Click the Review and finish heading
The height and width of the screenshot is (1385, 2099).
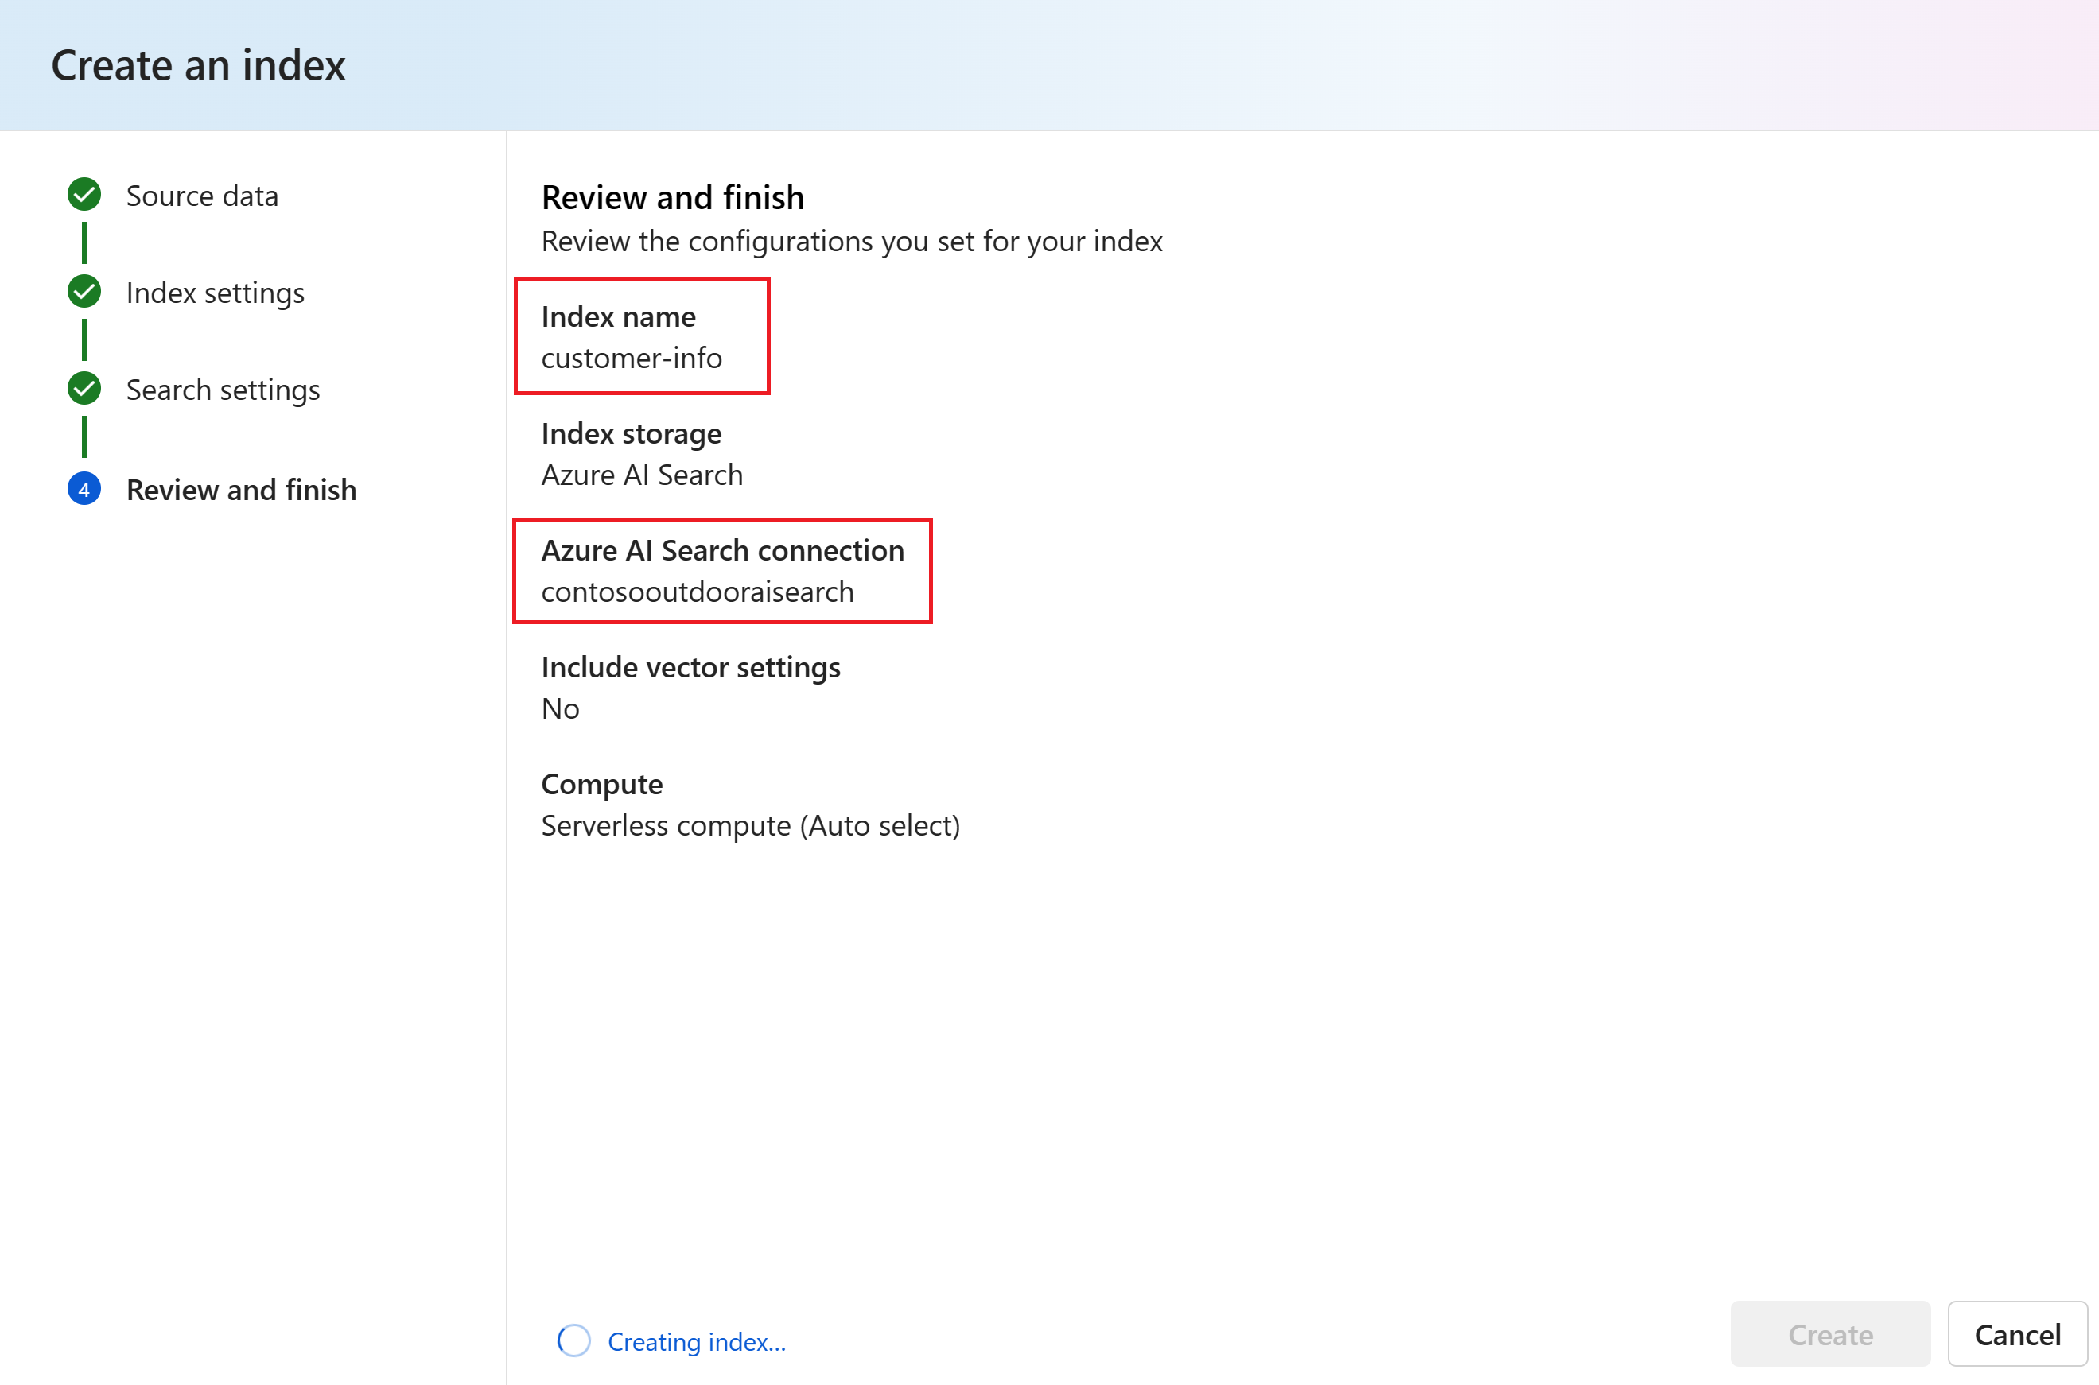(673, 197)
